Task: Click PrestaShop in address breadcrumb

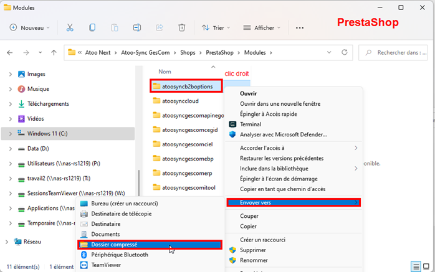Action: (x=219, y=53)
